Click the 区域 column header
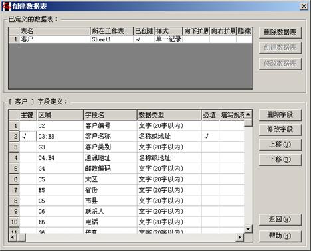 [x=60, y=115]
